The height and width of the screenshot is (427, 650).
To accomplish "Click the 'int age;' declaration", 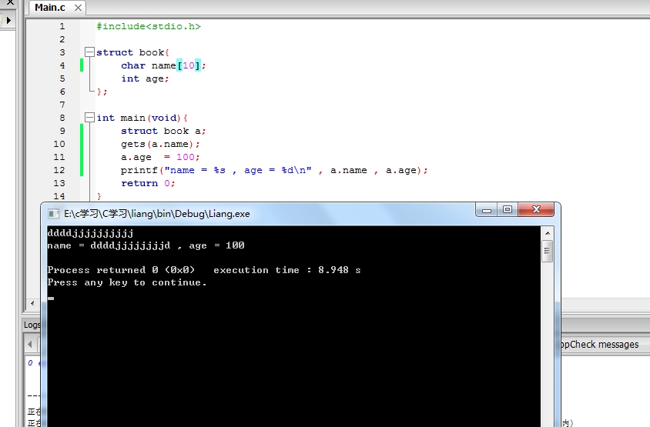I will click(x=145, y=78).
